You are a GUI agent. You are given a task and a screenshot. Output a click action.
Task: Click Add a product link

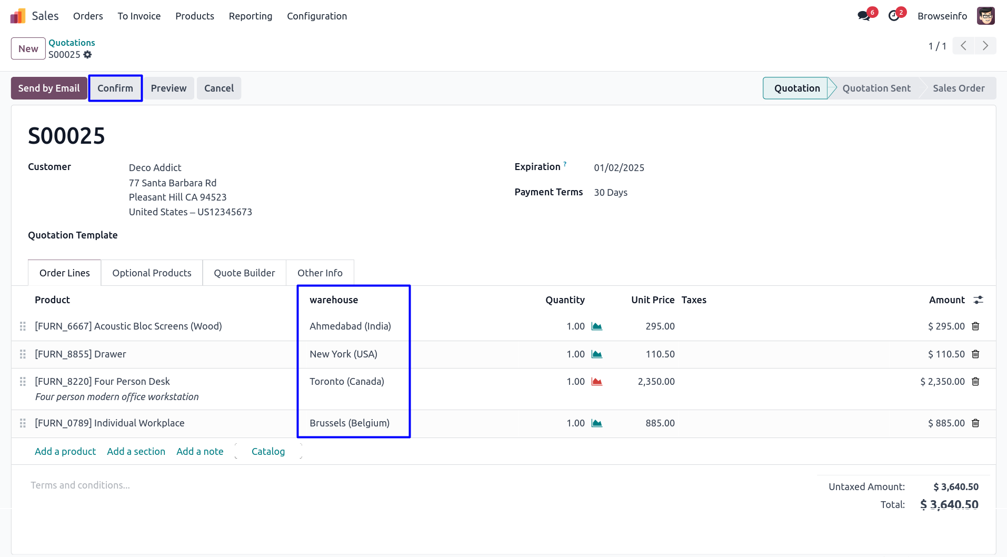(65, 451)
